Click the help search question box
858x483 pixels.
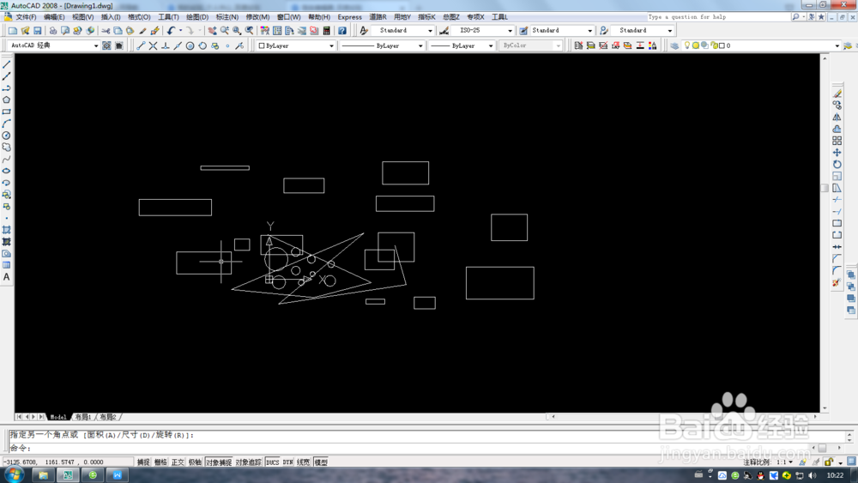point(718,17)
